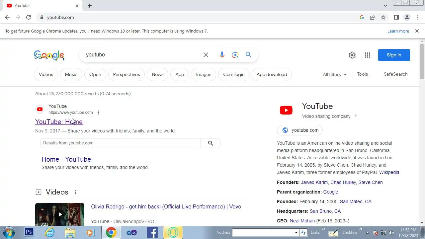Select the App filter chip
Viewport: 425px width, 239px height.
point(180,74)
